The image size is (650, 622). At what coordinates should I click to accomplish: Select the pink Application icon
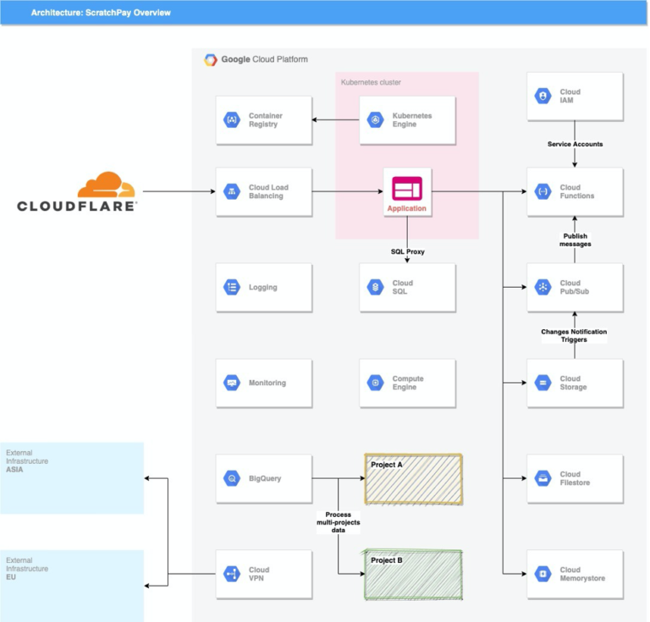pos(407,189)
